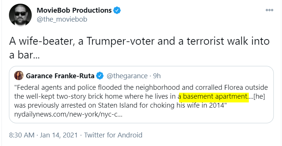Screen dimensions: 282x146
Task: Open the nydailynews.com article link
Action: point(68,114)
